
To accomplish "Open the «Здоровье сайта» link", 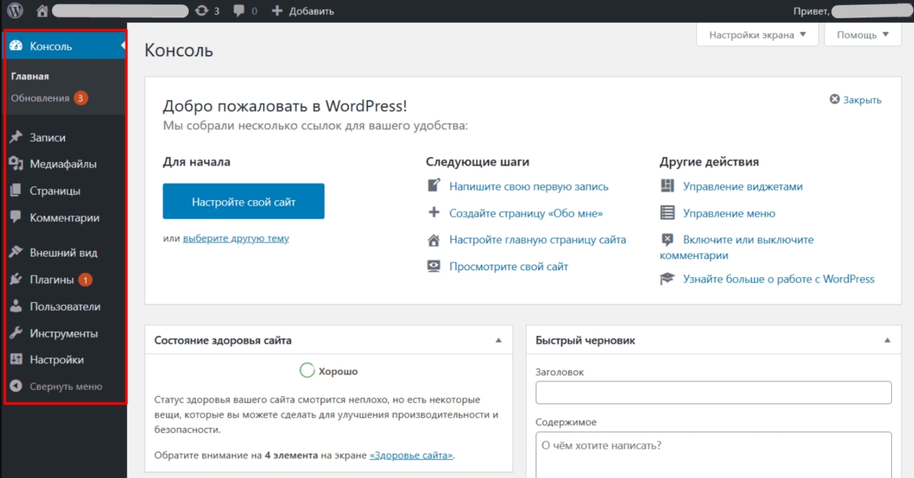I will pos(411,455).
